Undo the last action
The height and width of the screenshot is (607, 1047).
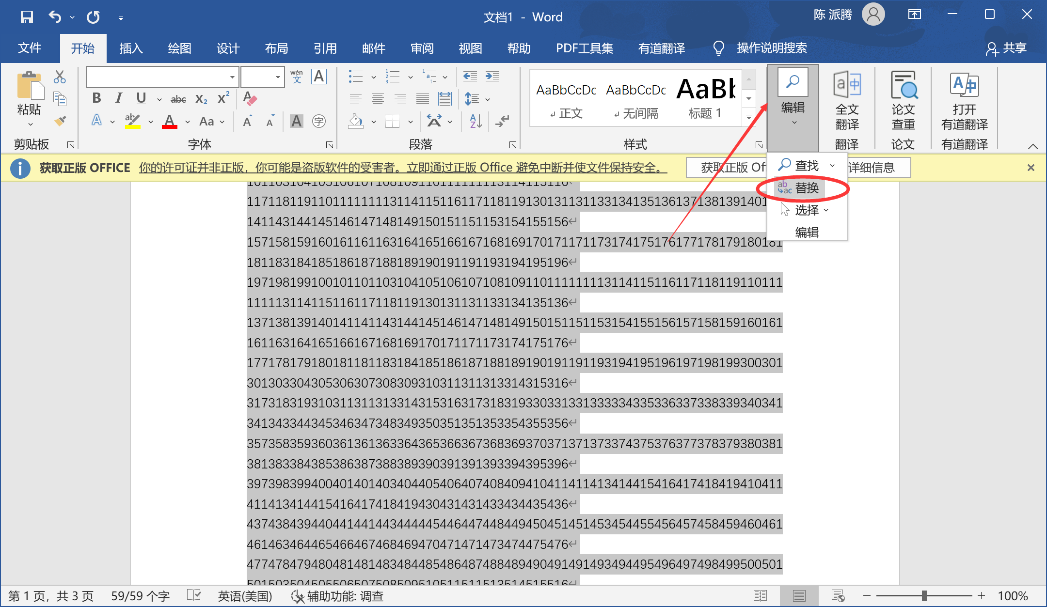click(55, 17)
